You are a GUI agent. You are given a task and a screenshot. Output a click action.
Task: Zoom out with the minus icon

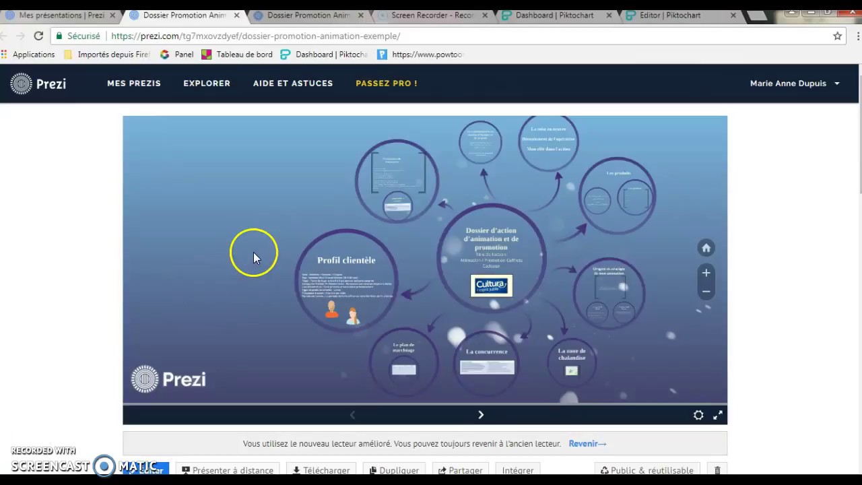(x=706, y=292)
